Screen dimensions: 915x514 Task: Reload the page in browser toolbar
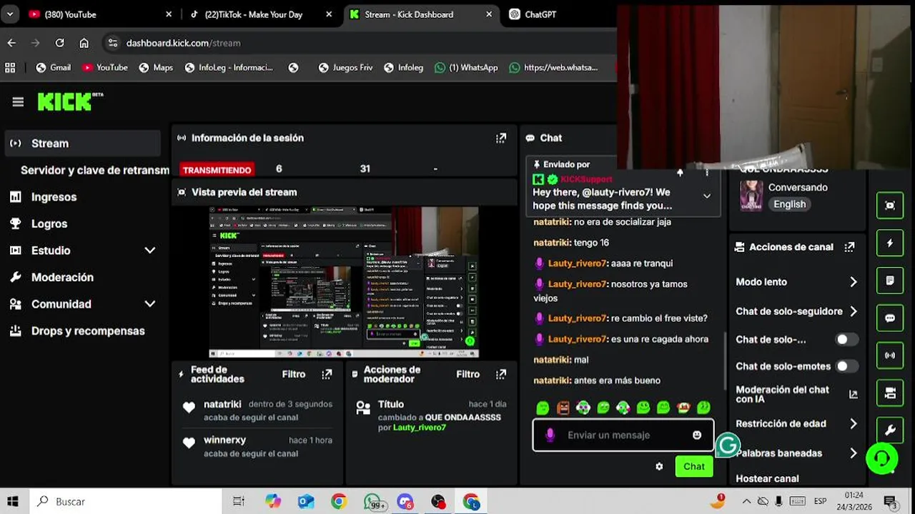(x=60, y=43)
